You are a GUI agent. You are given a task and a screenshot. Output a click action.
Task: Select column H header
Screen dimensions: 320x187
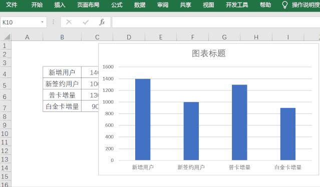tap(256, 37)
